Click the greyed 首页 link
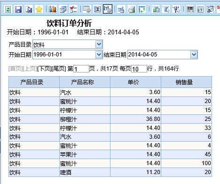 click(16, 69)
